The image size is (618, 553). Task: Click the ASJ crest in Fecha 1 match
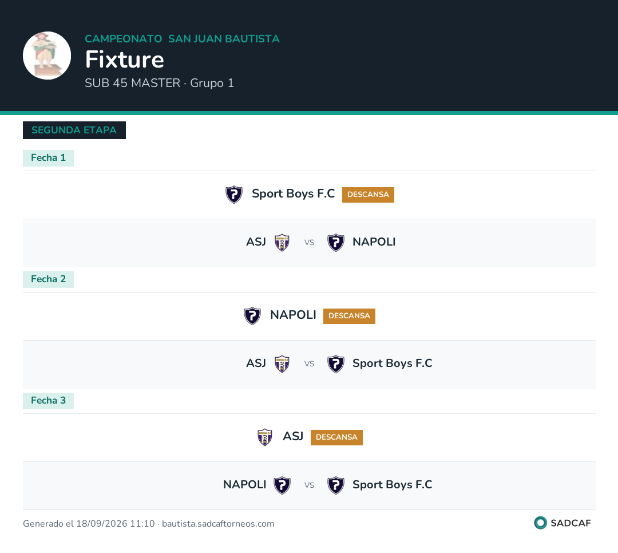coord(282,243)
